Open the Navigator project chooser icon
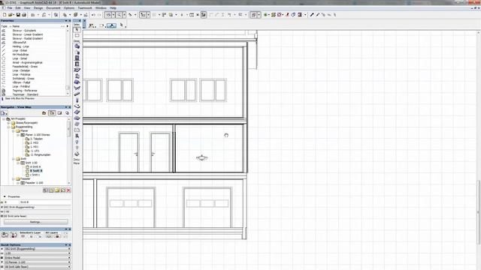 [x=4, y=113]
